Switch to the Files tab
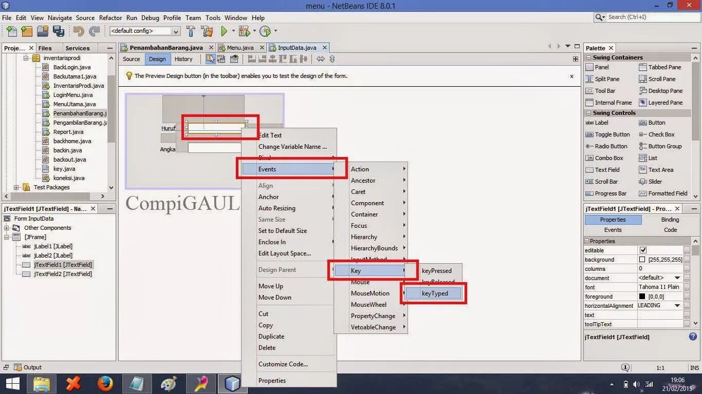This screenshot has height=394, width=702. [x=45, y=48]
